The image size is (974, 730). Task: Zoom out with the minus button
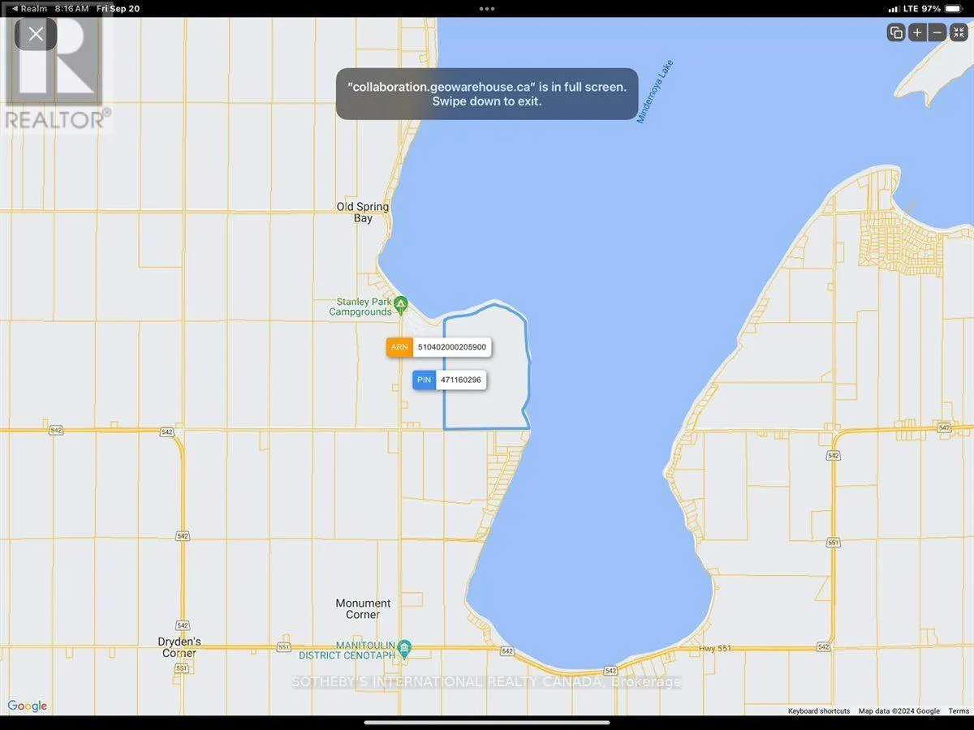937,32
